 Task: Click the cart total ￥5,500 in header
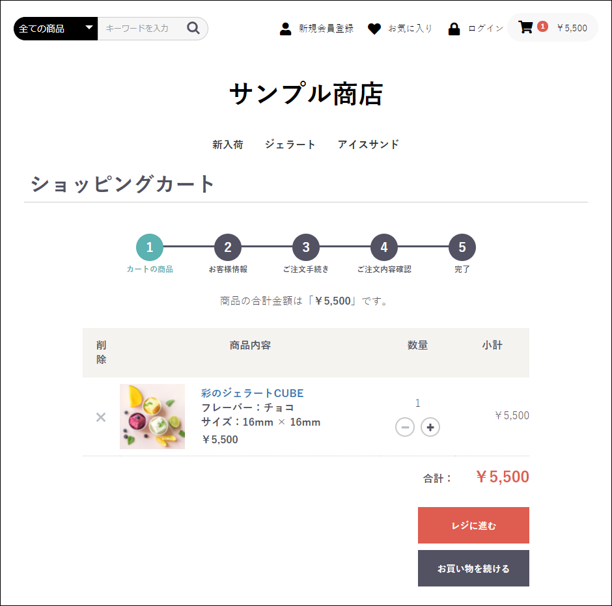[572, 28]
